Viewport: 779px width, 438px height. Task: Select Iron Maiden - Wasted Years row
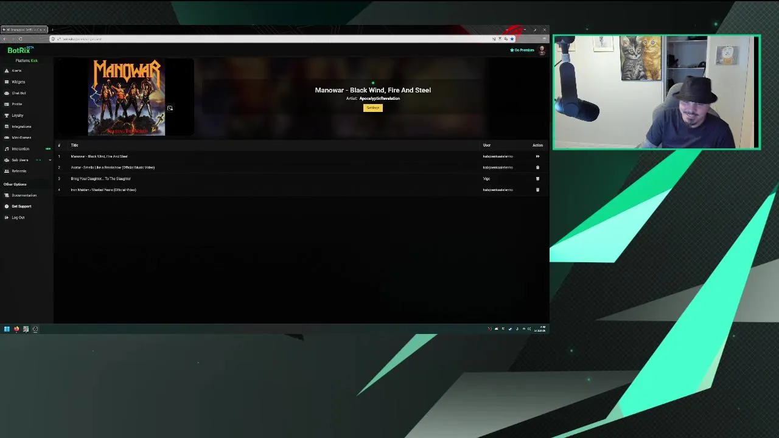[301, 190]
